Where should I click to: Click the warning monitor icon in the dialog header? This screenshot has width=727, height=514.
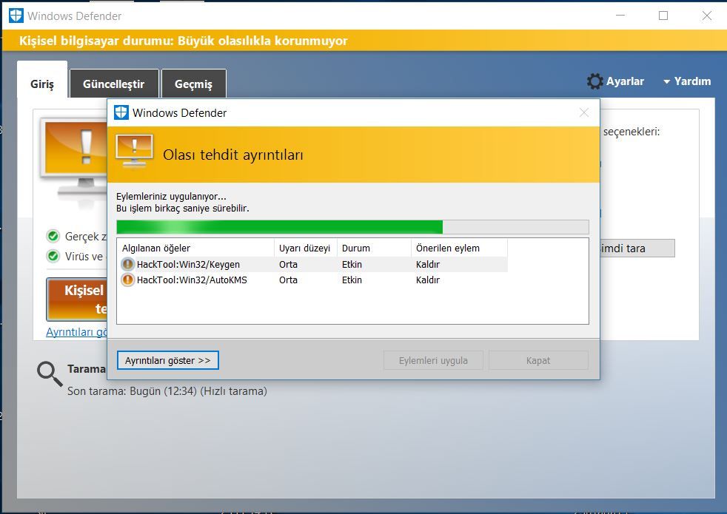coord(135,152)
